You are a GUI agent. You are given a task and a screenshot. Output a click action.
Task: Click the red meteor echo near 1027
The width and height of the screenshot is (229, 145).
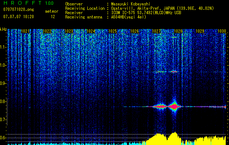(x=160, y=107)
